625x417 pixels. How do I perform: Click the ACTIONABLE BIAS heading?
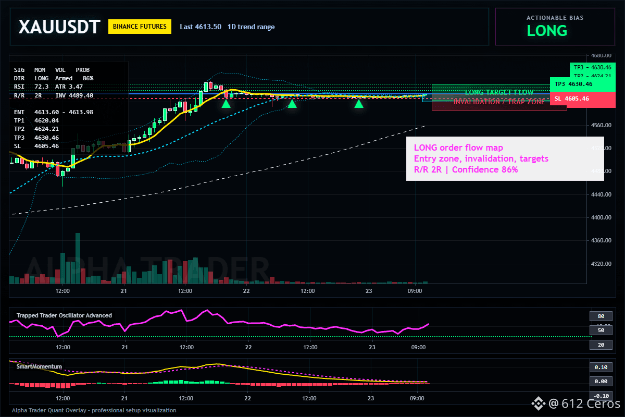555,18
